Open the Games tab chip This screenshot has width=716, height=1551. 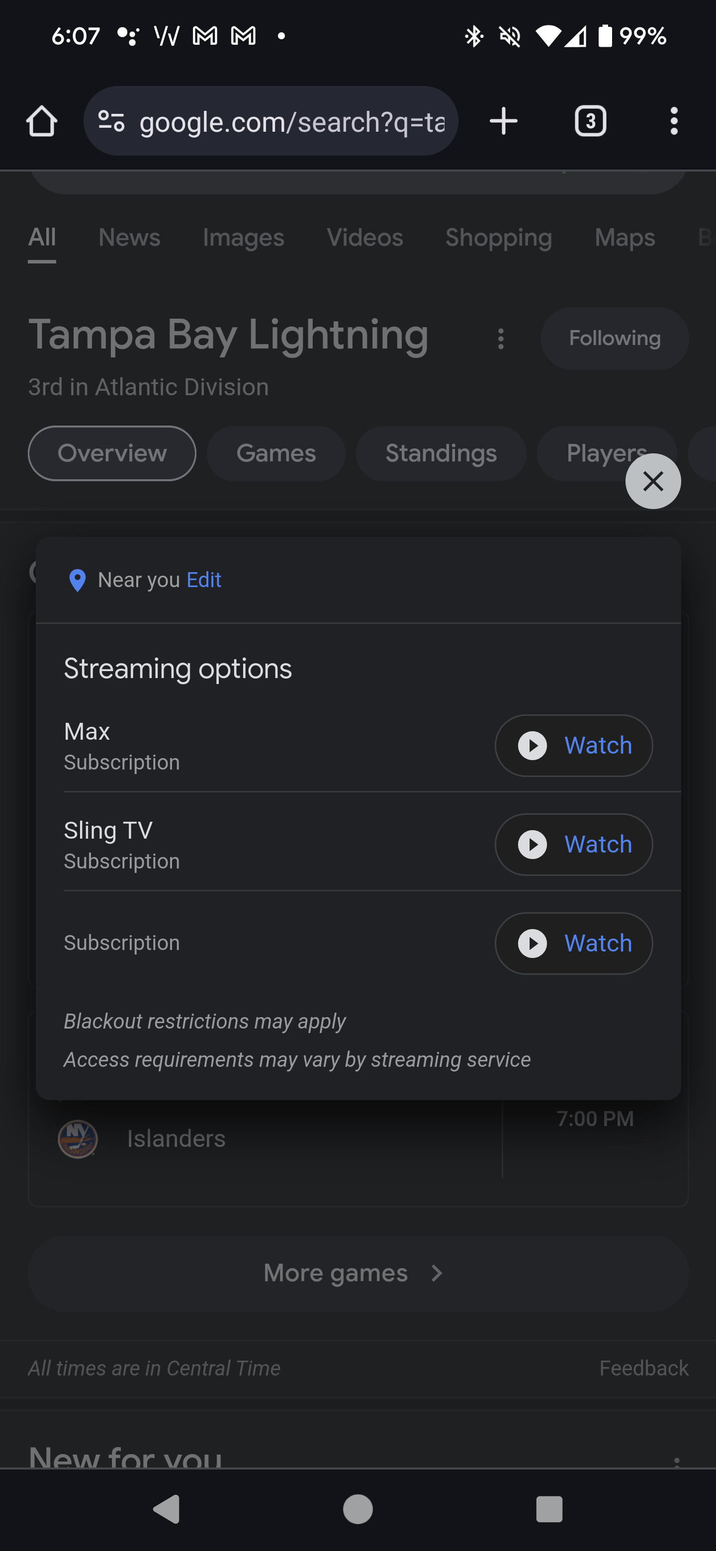point(276,453)
